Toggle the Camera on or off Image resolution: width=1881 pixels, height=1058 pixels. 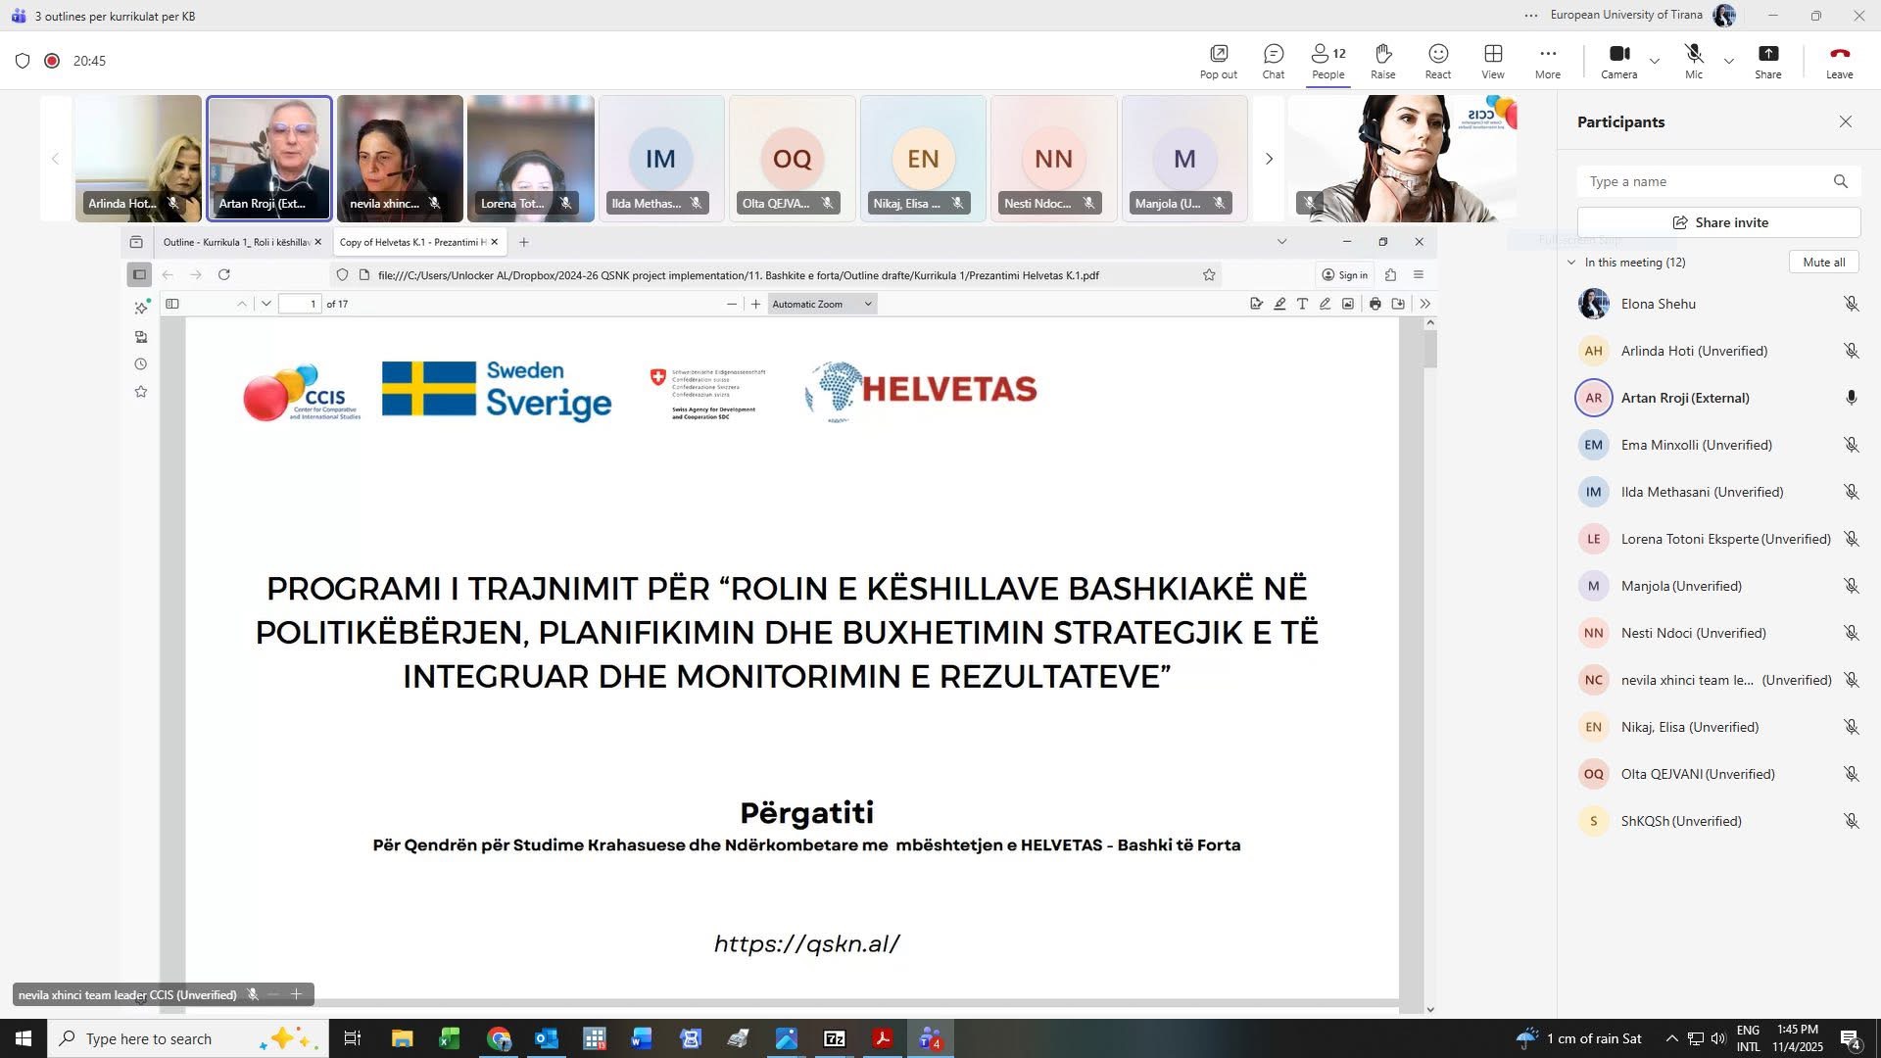(x=1618, y=61)
